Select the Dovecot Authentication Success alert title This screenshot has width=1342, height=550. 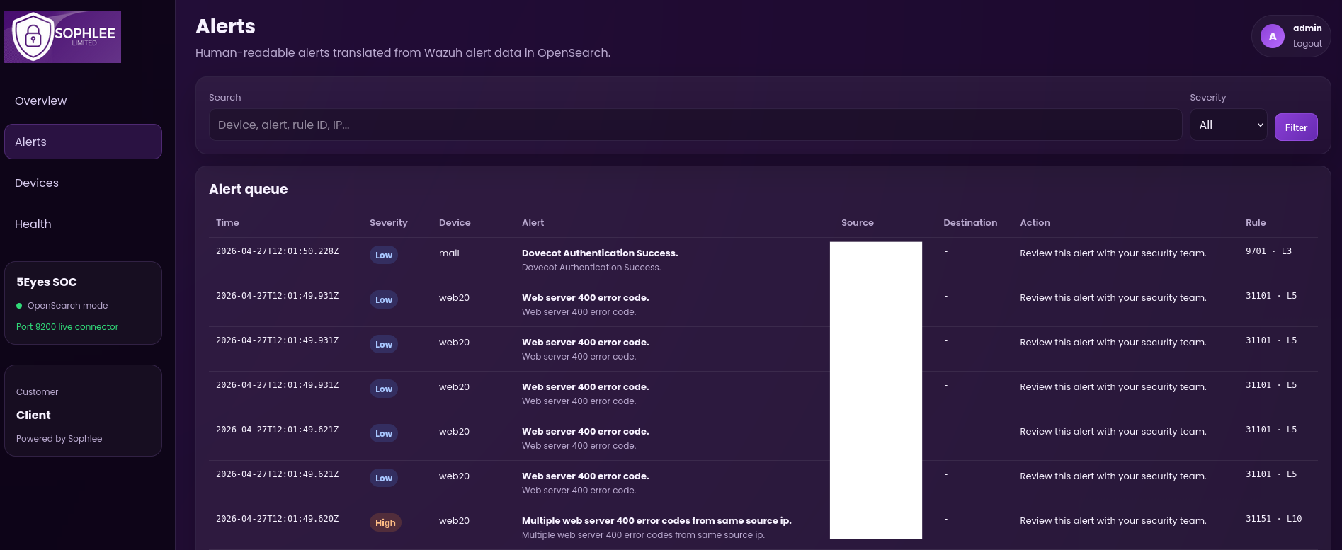tap(600, 253)
